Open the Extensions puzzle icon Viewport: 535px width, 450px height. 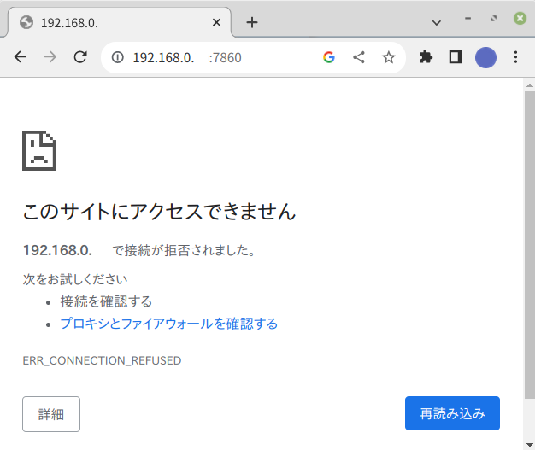[x=426, y=57]
